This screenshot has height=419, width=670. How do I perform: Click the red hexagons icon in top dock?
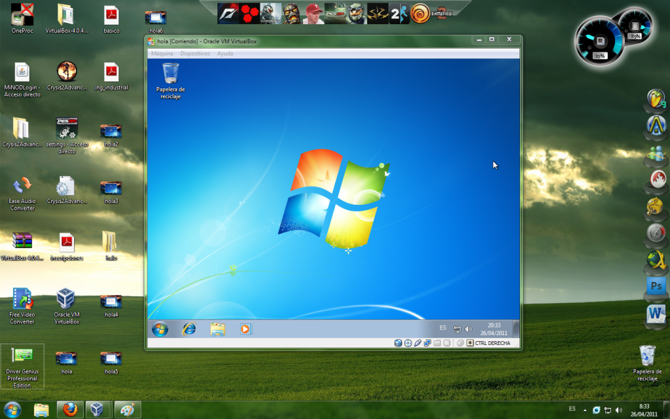pyautogui.click(x=249, y=14)
